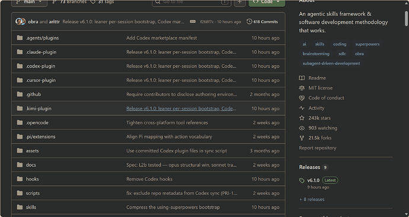Screen dimensions: 409x217
Task: Click the .cursor-plugin folder icon
Action: (x=20, y=80)
